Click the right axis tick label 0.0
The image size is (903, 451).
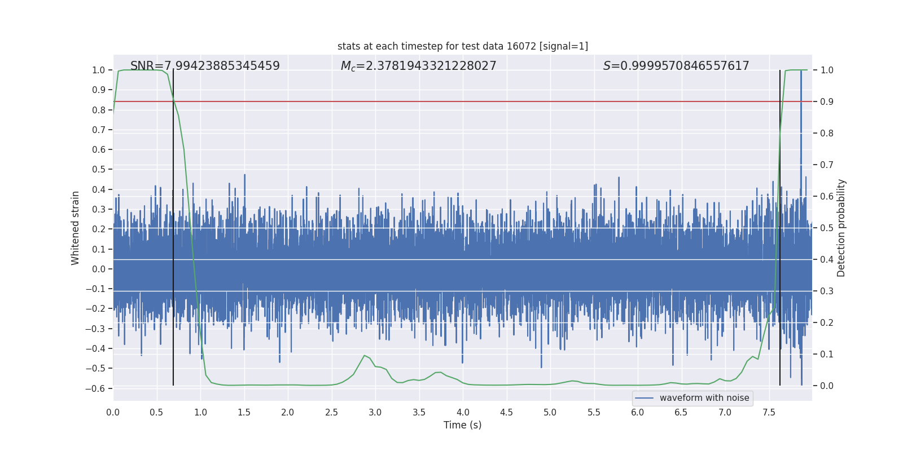tap(827, 386)
